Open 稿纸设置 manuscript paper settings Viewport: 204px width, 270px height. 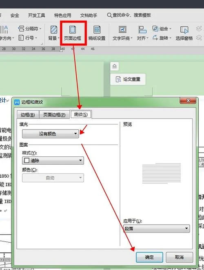(97, 33)
